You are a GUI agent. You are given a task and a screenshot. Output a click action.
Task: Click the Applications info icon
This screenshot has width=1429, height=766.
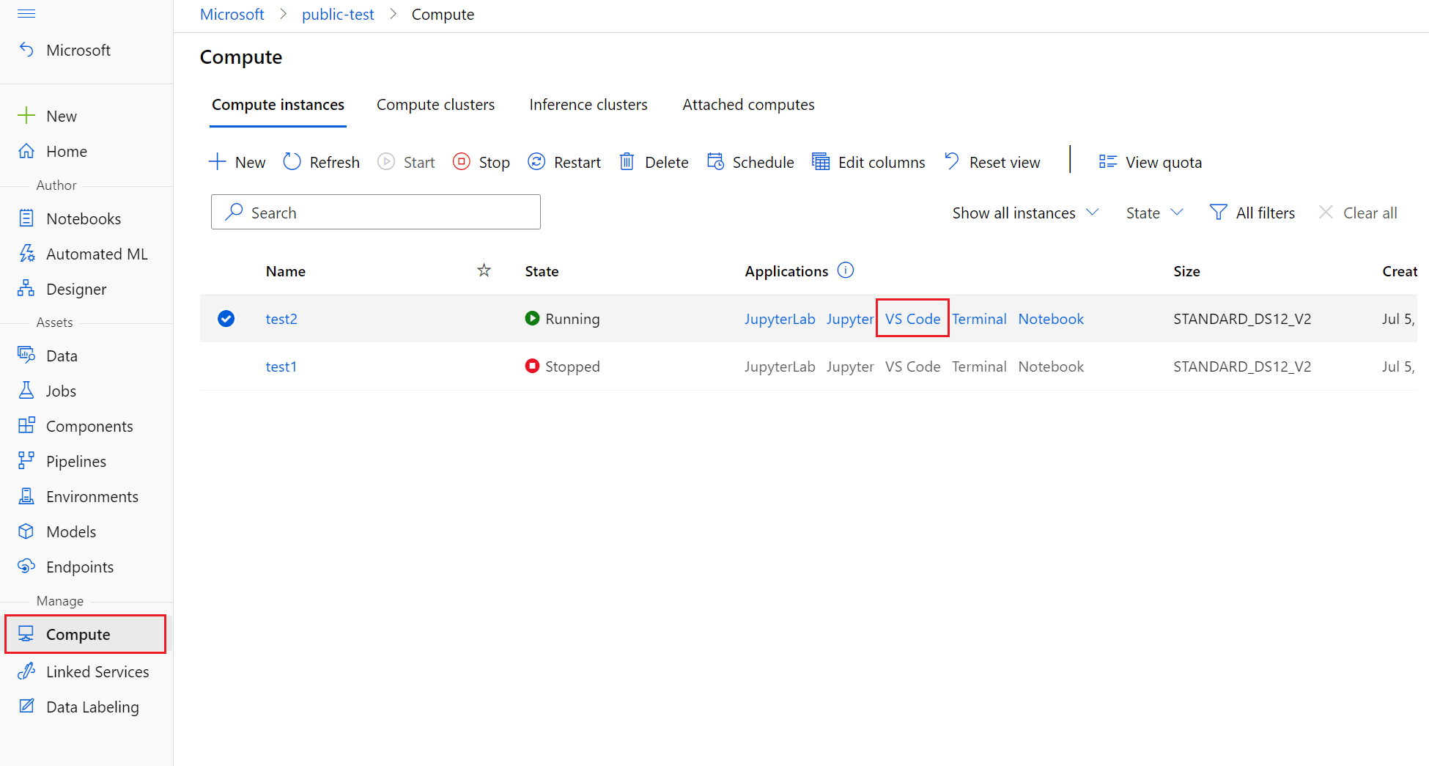click(x=845, y=270)
